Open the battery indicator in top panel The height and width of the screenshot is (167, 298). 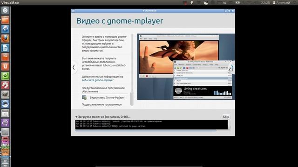coord(237,3)
